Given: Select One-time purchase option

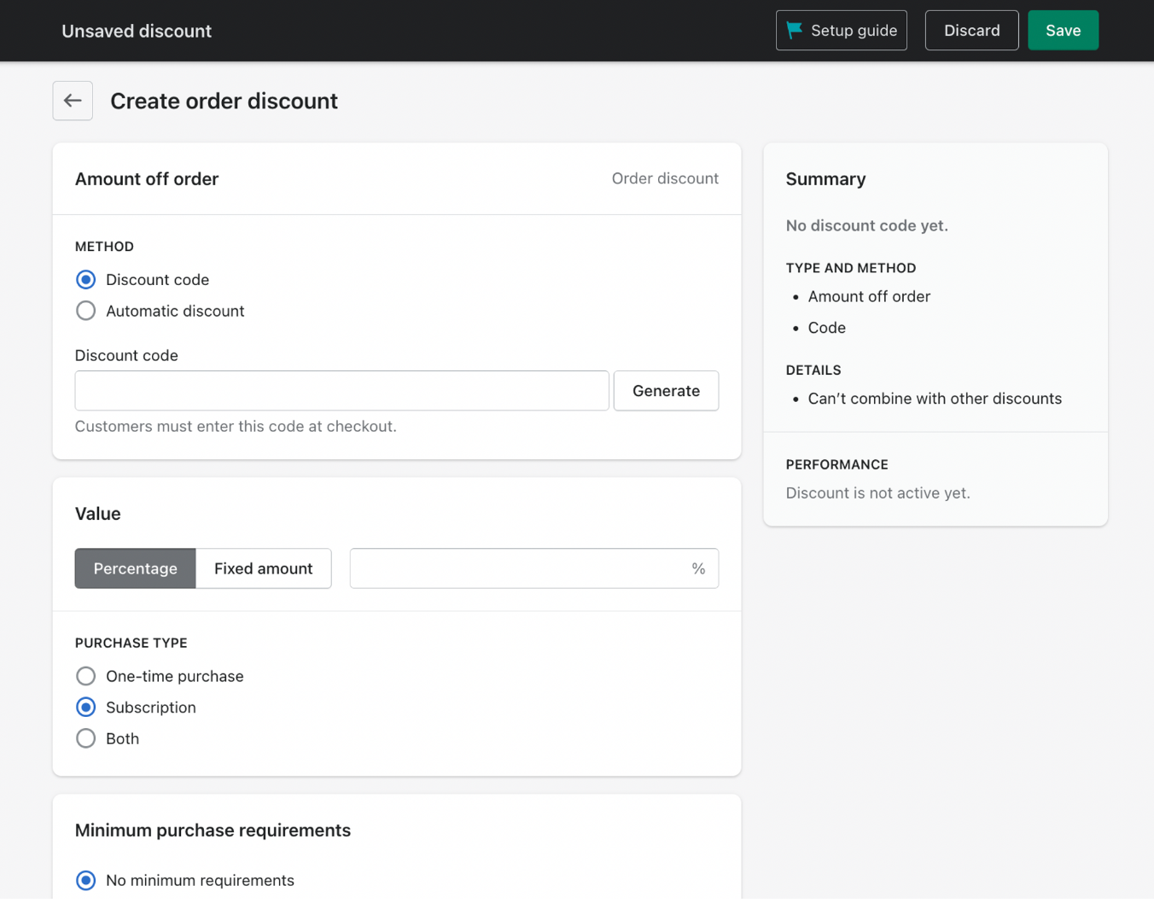Looking at the screenshot, I should [x=86, y=677].
